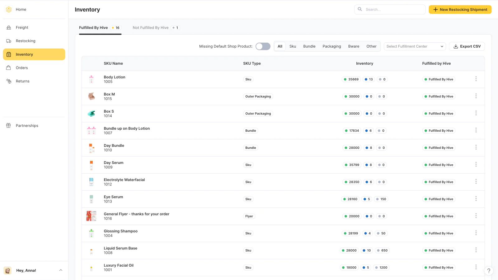Open the three-dot menu for Body Lotion
Viewport: 498px width, 280px height.
tap(476, 79)
